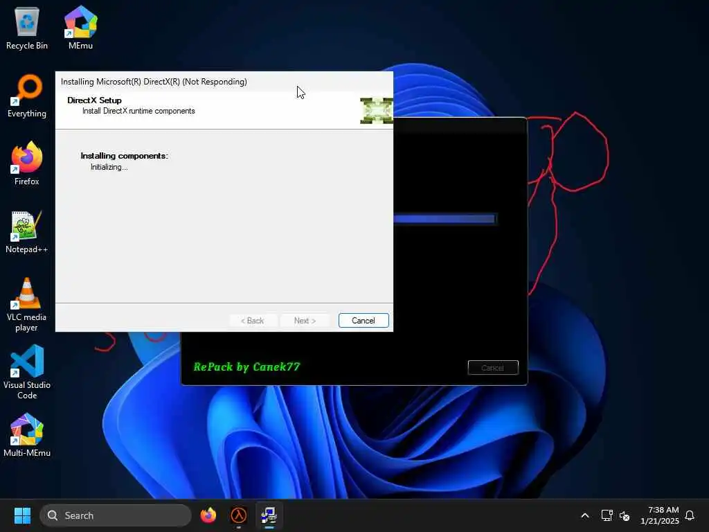Click the 'DirectX Setup' heading text
This screenshot has height=532, width=709.
coord(94,100)
